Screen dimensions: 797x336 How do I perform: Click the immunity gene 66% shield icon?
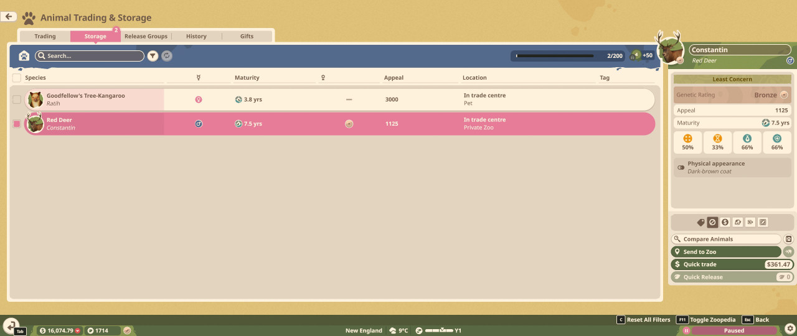tap(777, 139)
